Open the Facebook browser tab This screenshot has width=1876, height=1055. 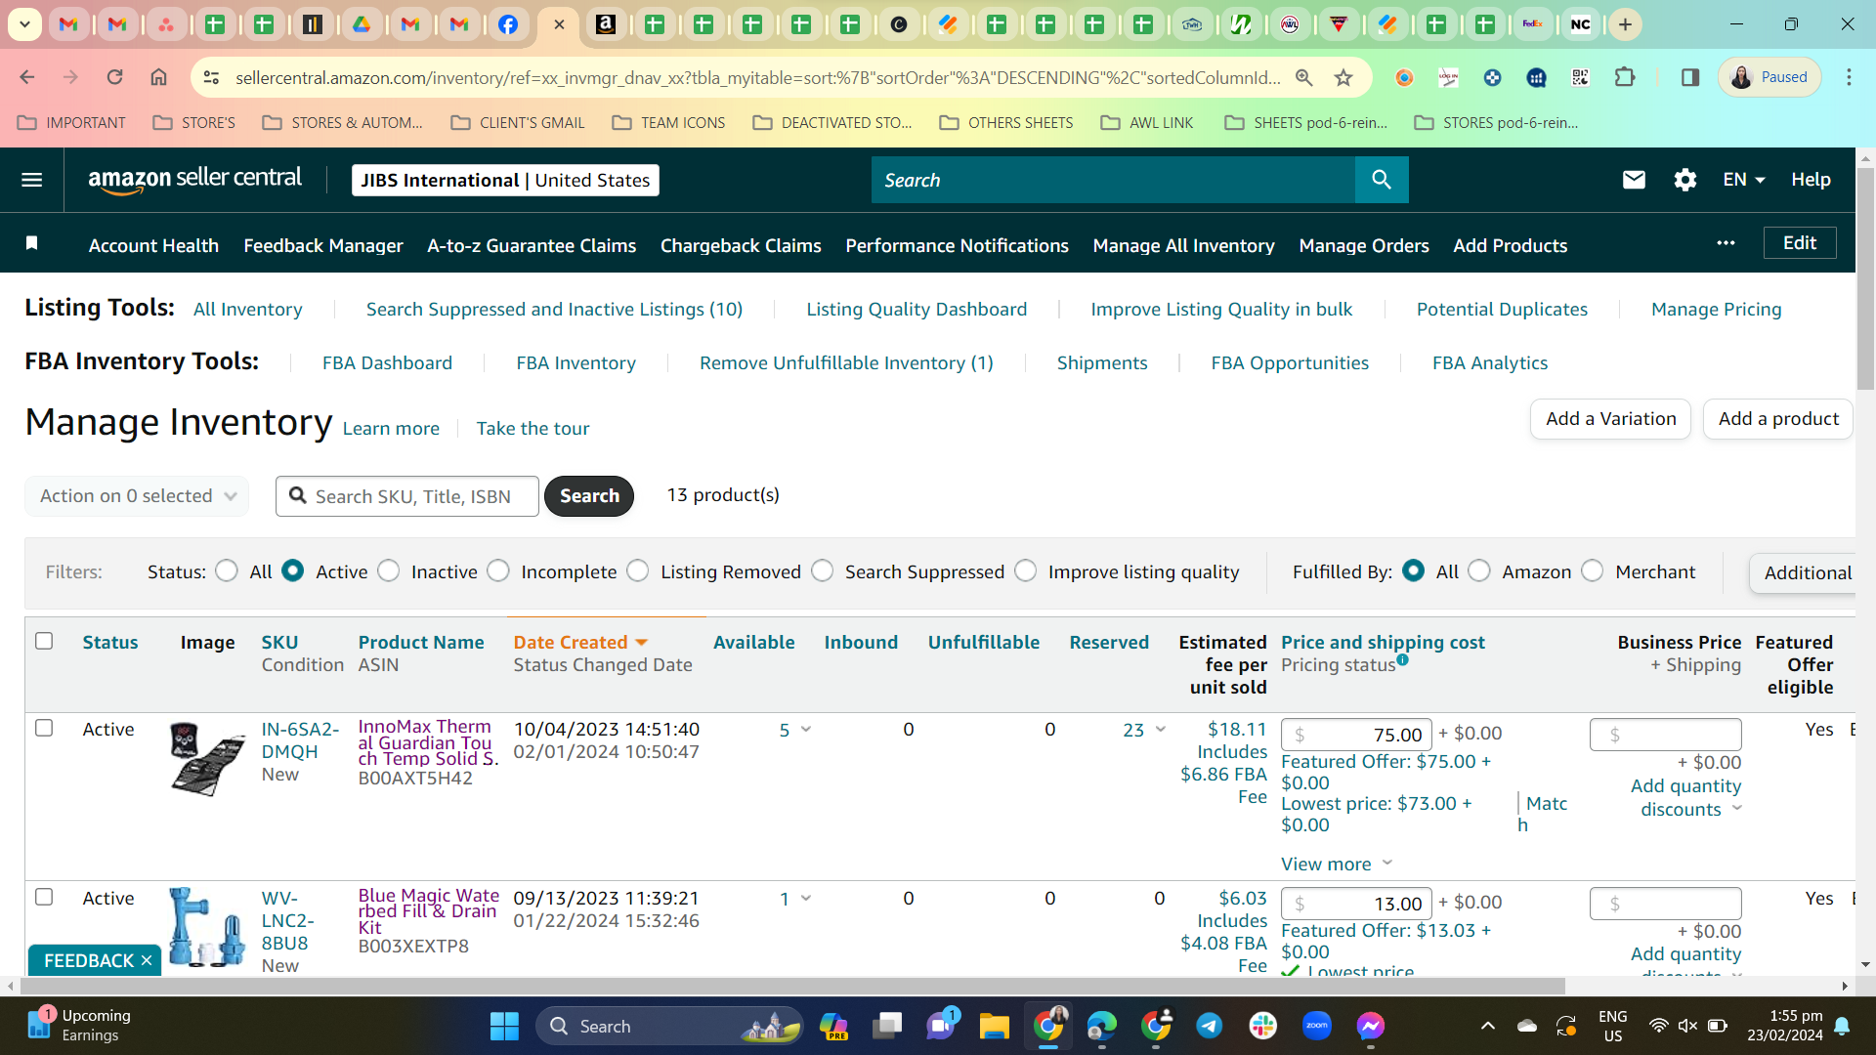[x=508, y=24]
